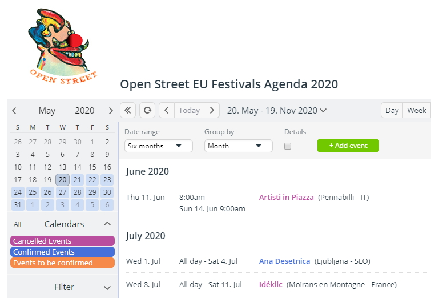Image resolution: width=431 pixels, height=298 pixels.
Task: Go to next period arrow beside Today
Action: [x=212, y=110]
